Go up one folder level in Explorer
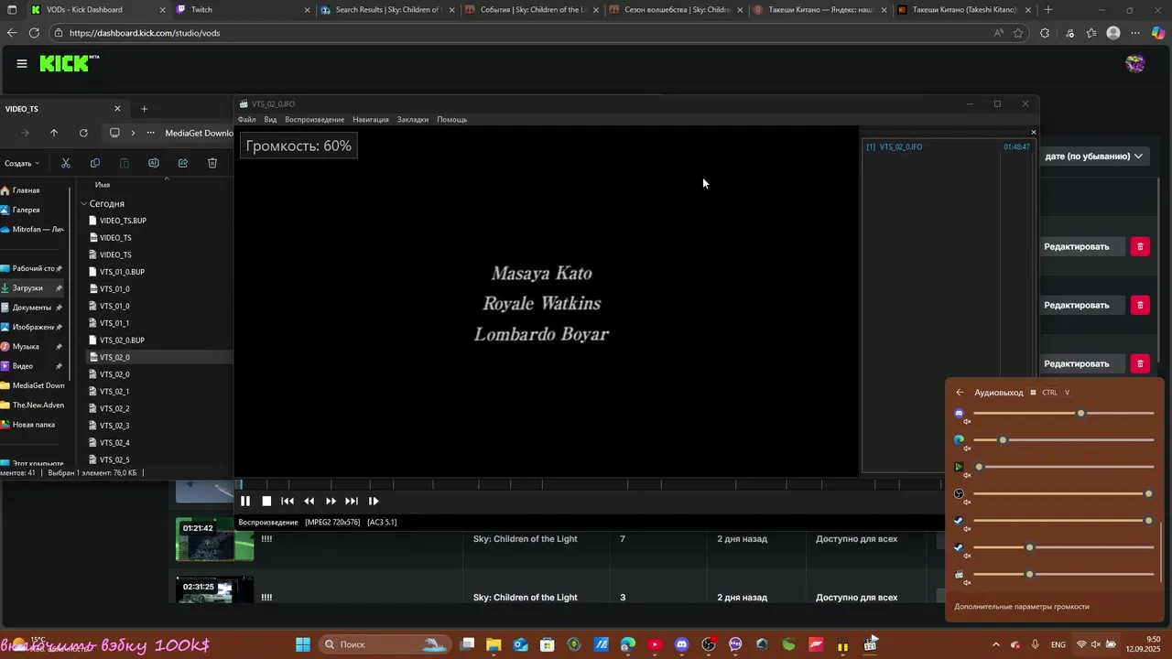Screen dimensions: 1172x659 (x=54, y=133)
